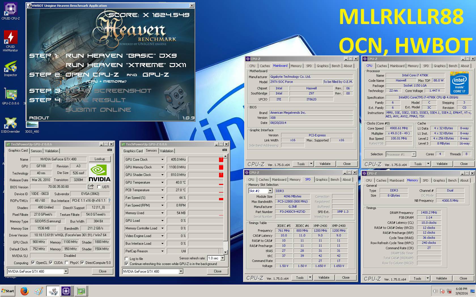Open the 3D03_480 image file thumbnail
The image size is (476, 297).
pos(32,127)
